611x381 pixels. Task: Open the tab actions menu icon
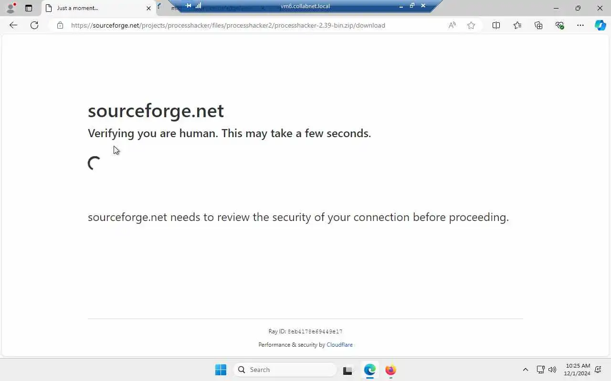[29, 8]
